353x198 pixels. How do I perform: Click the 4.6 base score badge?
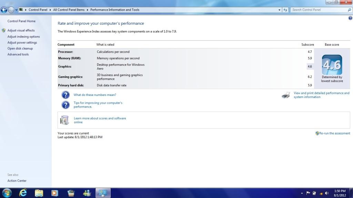(x=332, y=65)
